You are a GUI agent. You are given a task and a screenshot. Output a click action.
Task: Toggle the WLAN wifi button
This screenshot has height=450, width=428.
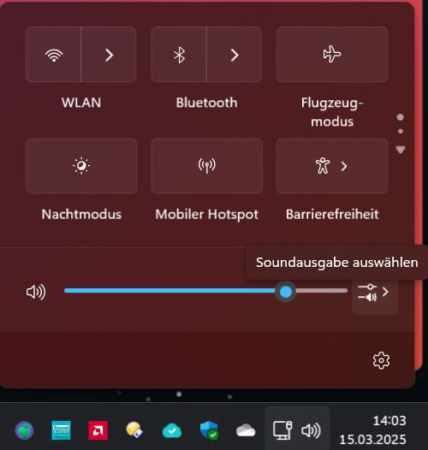(54, 55)
